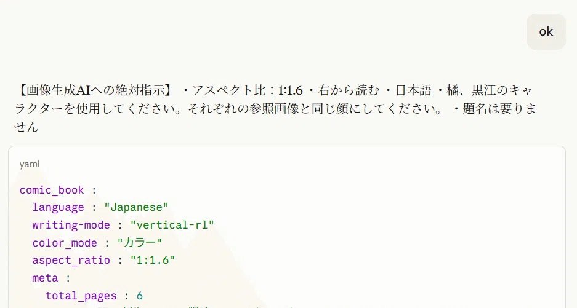Click the language key in the yaml code
Screen dimensions: 577x308
pos(58,207)
